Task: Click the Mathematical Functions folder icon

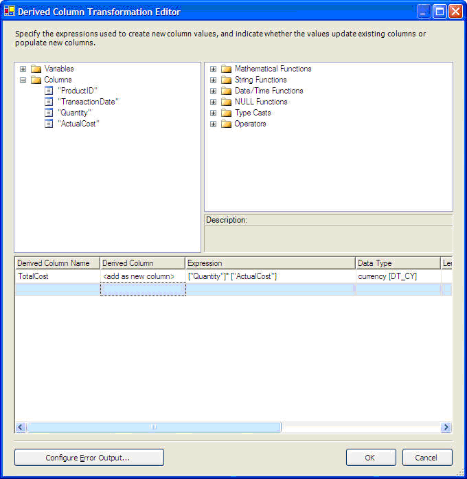Action: point(226,69)
